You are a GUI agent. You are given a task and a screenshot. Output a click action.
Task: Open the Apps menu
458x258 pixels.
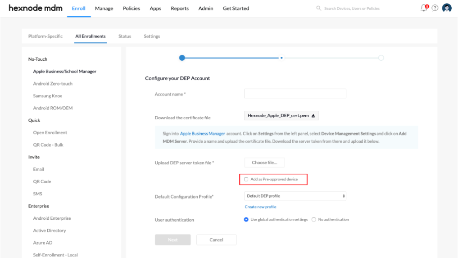[155, 9]
